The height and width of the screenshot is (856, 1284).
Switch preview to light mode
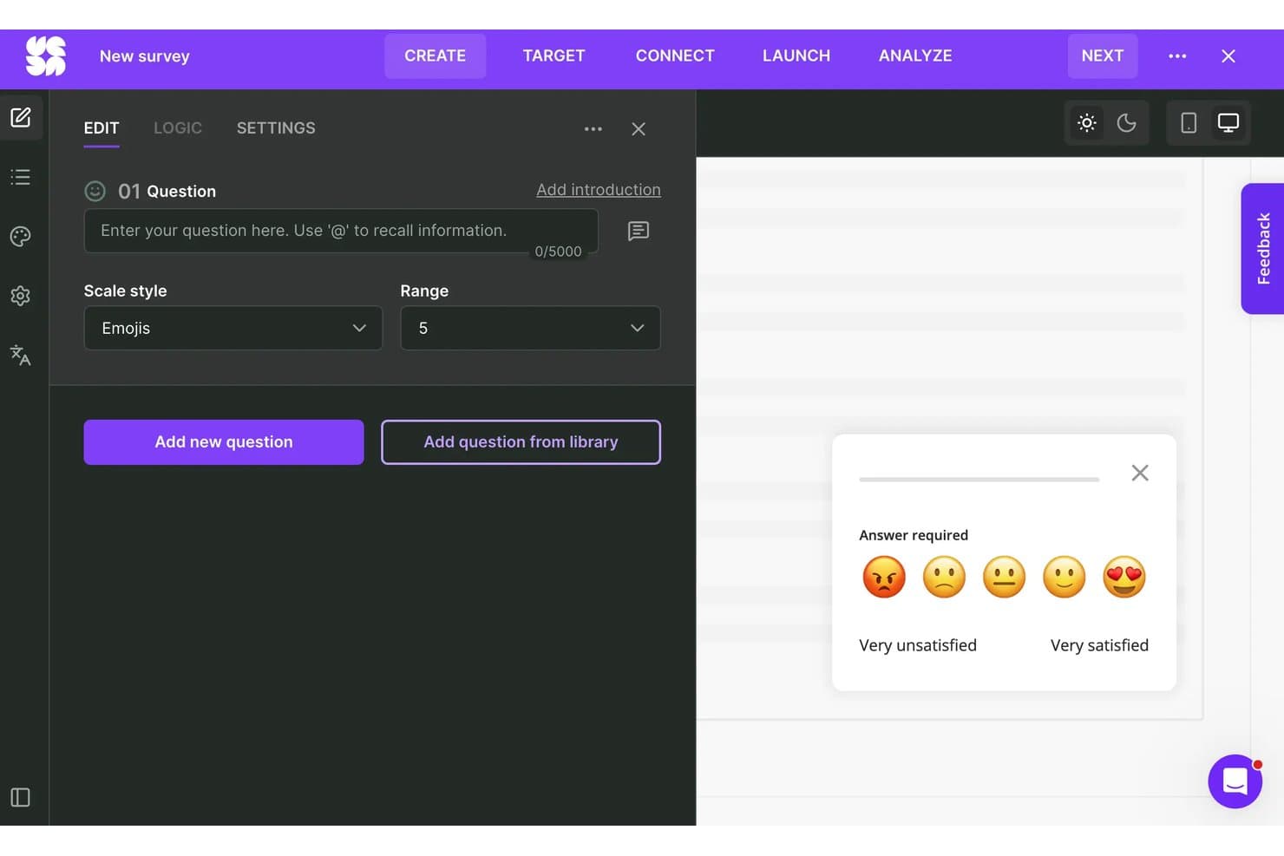(x=1087, y=123)
